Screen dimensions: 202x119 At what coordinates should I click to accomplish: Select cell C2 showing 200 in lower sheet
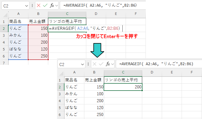coord(123,87)
